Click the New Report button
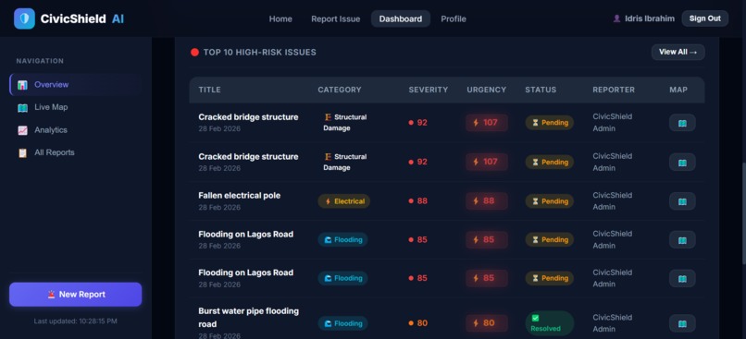This screenshot has height=339, width=746. tap(76, 295)
